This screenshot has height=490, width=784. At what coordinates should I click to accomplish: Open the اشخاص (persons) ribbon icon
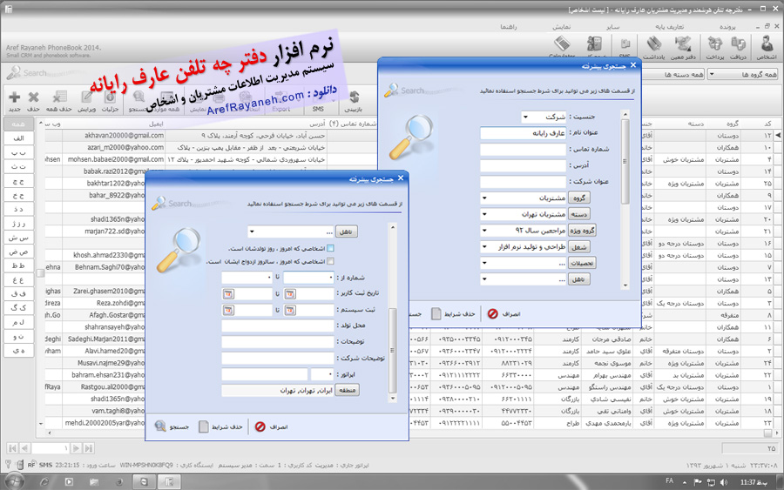[x=766, y=48]
